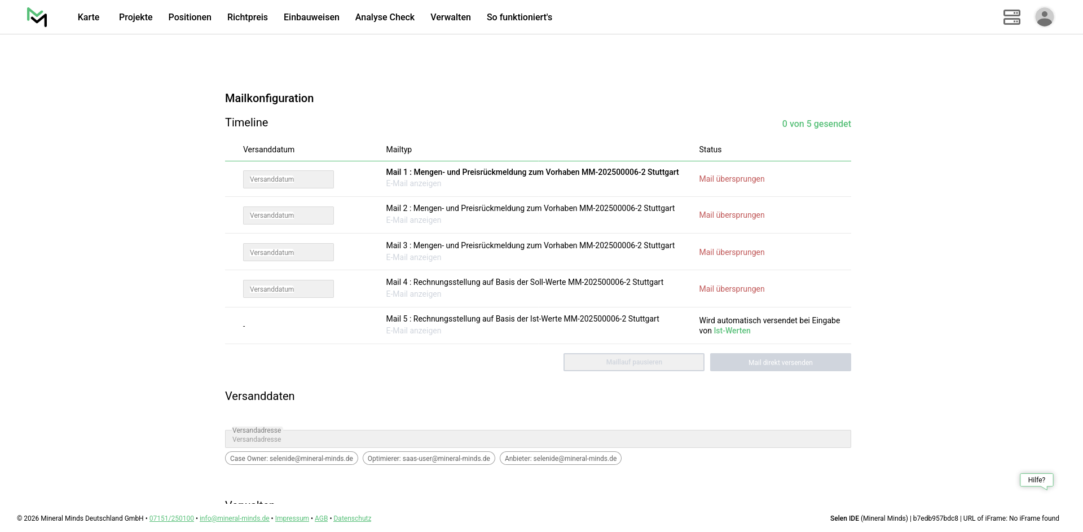Show E-Mail anzeigen for Mail 2
This screenshot has width=1083, height=532.
413,221
